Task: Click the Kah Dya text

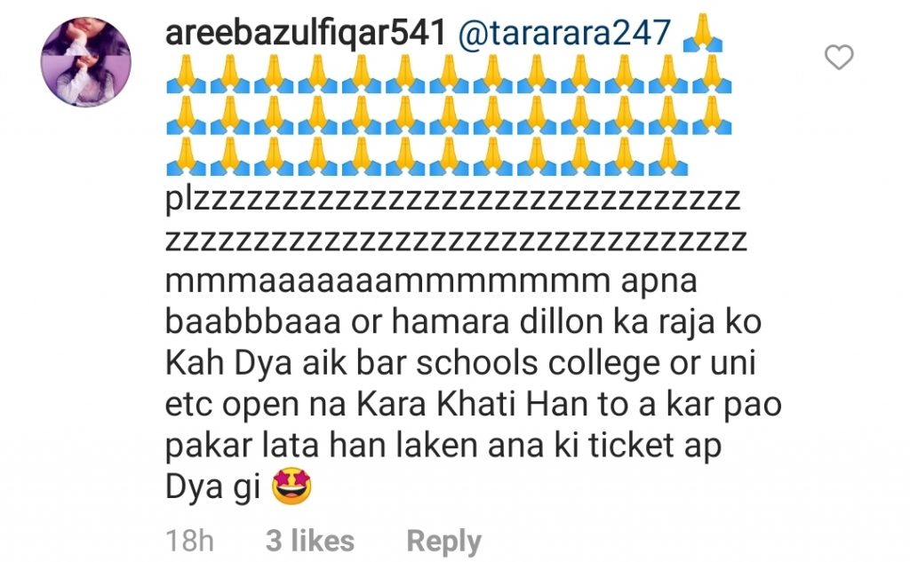Action: [x=228, y=365]
